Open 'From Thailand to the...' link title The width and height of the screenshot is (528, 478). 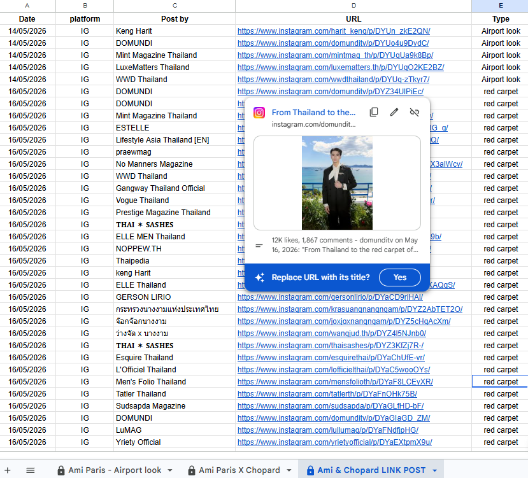pos(313,113)
